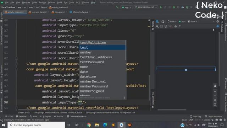Image resolution: width=227 pixels, height=128 pixels.
Task: Click the 1:1 zoom button
Action: [x=215, y=100]
